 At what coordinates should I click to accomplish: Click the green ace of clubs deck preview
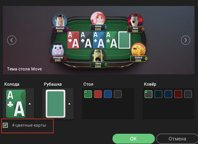pyautogui.click(x=16, y=104)
